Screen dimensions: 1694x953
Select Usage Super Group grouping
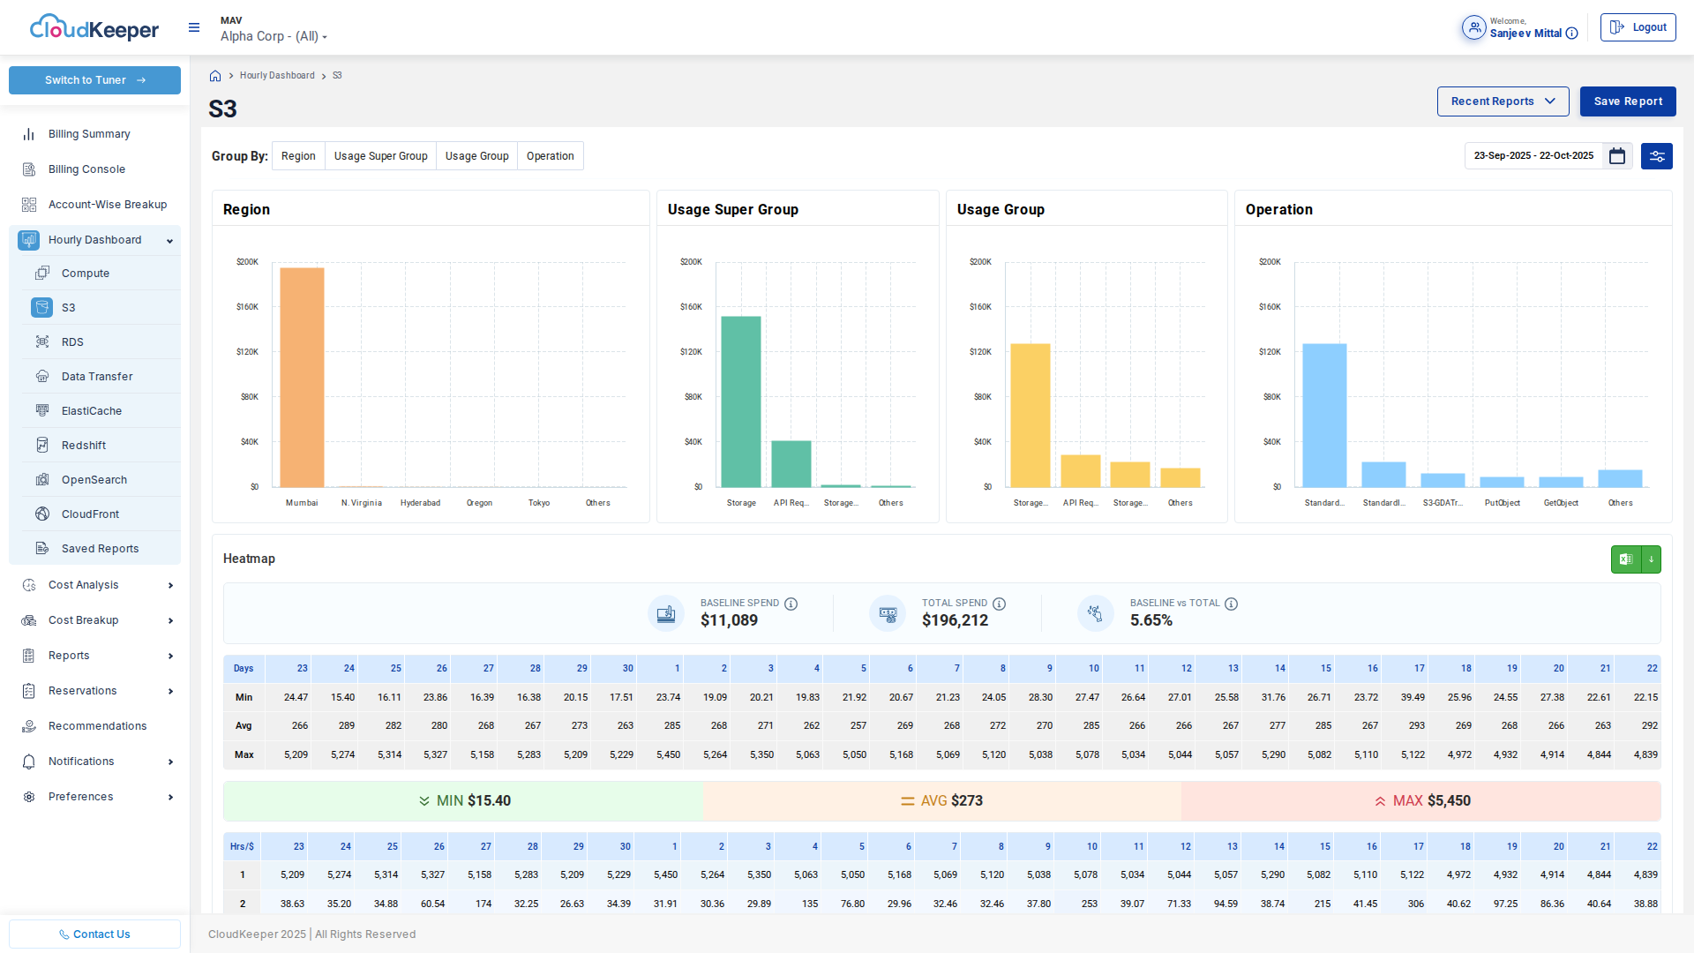[380, 156]
